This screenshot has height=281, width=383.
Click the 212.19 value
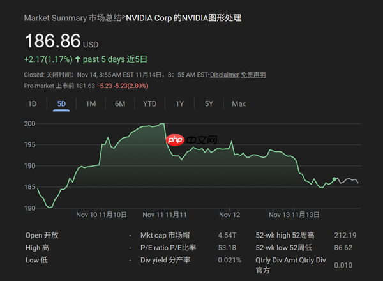[x=345, y=235]
